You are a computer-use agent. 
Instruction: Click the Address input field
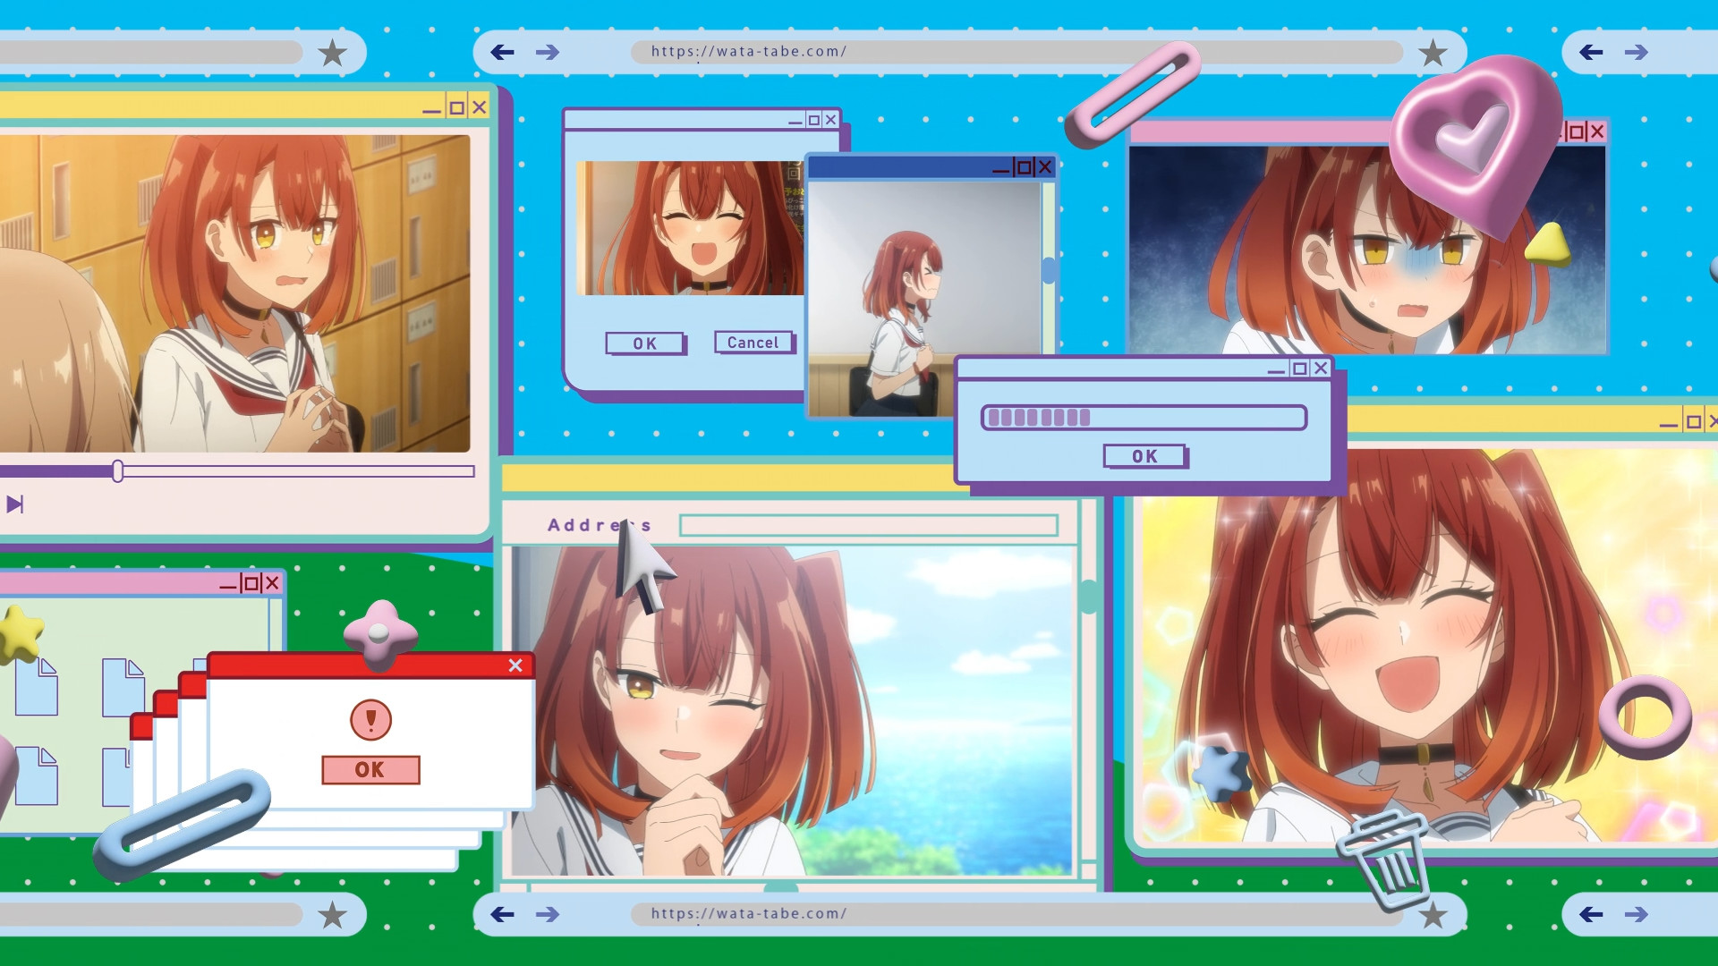(x=868, y=526)
